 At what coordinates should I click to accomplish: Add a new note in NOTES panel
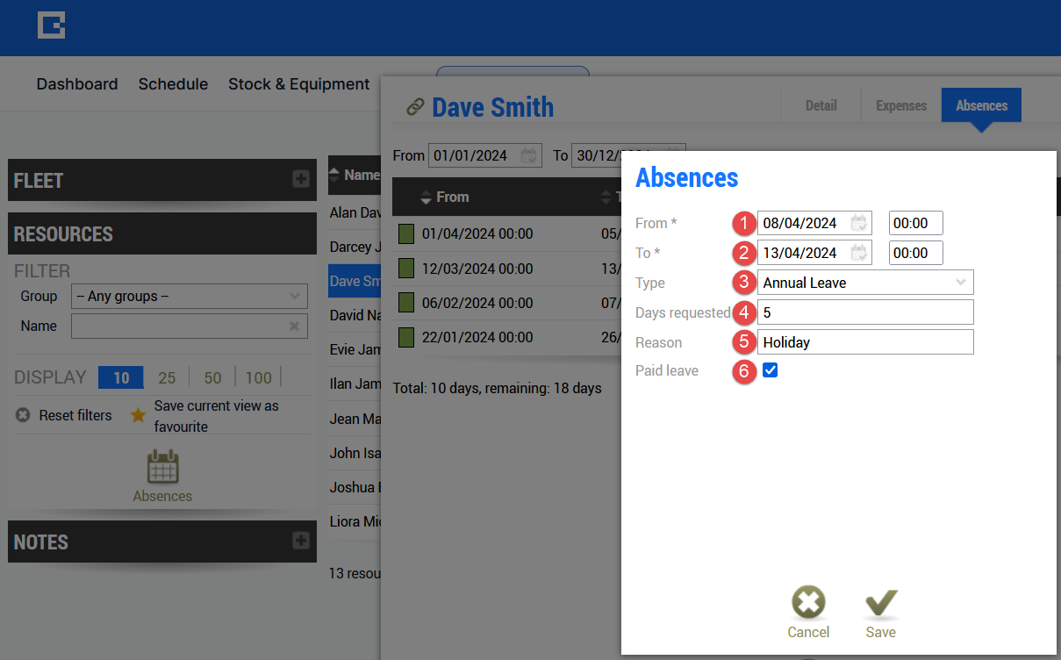(x=301, y=541)
